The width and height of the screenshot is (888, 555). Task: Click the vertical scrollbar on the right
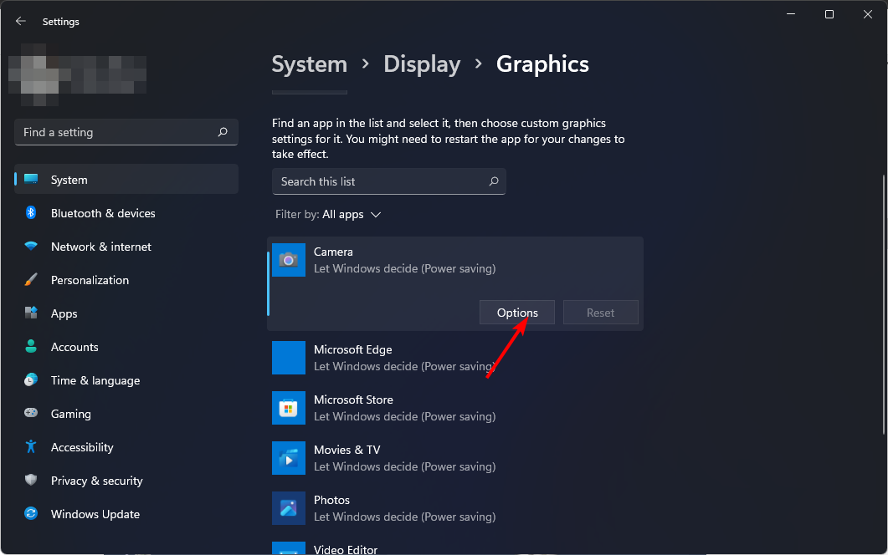click(x=884, y=304)
